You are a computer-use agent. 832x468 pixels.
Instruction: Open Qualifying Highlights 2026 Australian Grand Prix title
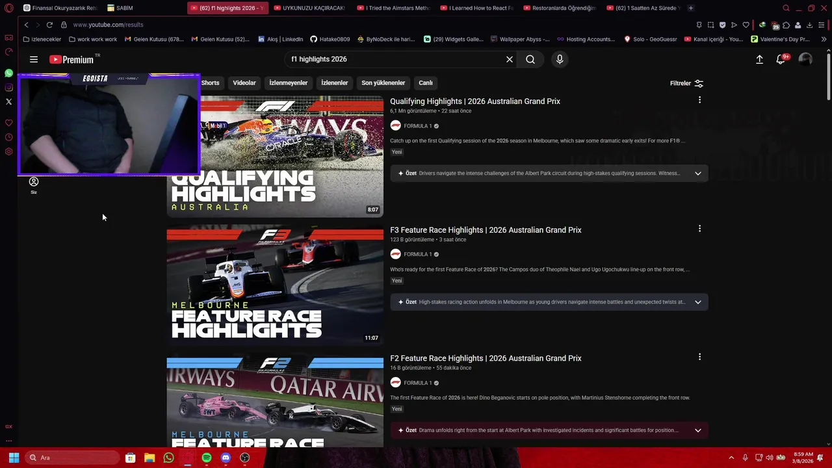(x=475, y=101)
